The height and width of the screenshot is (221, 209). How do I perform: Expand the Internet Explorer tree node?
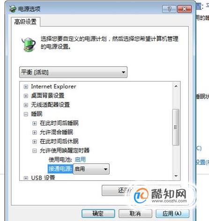26,87
